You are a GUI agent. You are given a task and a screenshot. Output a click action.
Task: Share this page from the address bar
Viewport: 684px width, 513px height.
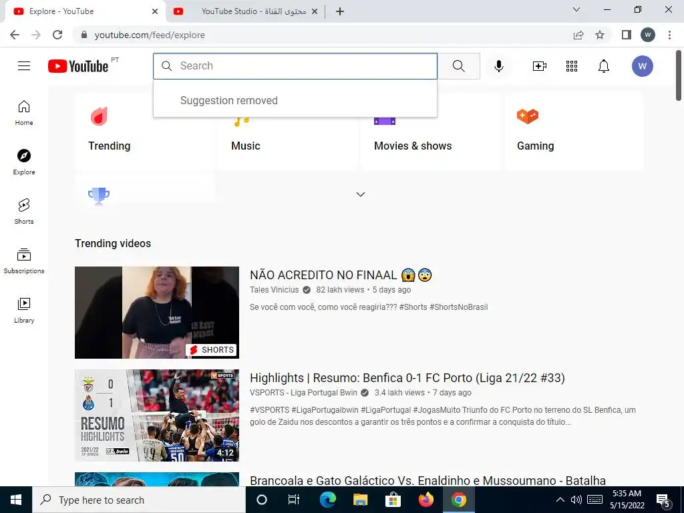[x=578, y=35]
